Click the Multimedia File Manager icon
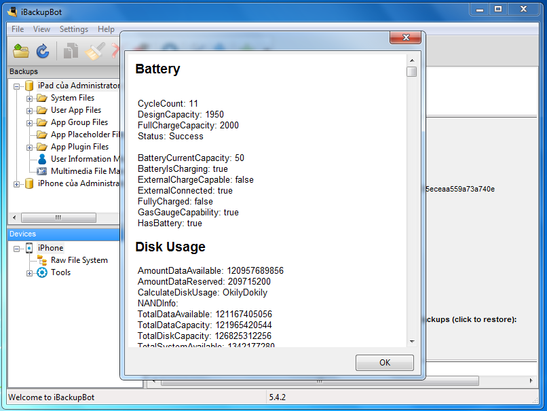Screen dimensions: 547x411 (x=42, y=171)
